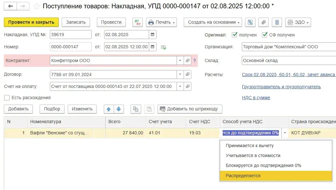Toggle the Оригинал получен checkbox
The height and width of the screenshot is (190, 336).
coord(235,35)
